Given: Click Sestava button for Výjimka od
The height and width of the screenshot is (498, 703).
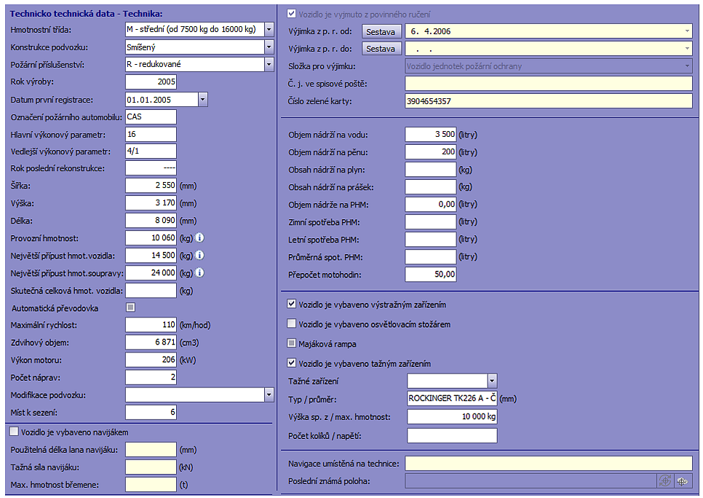Looking at the screenshot, I should (x=382, y=32).
